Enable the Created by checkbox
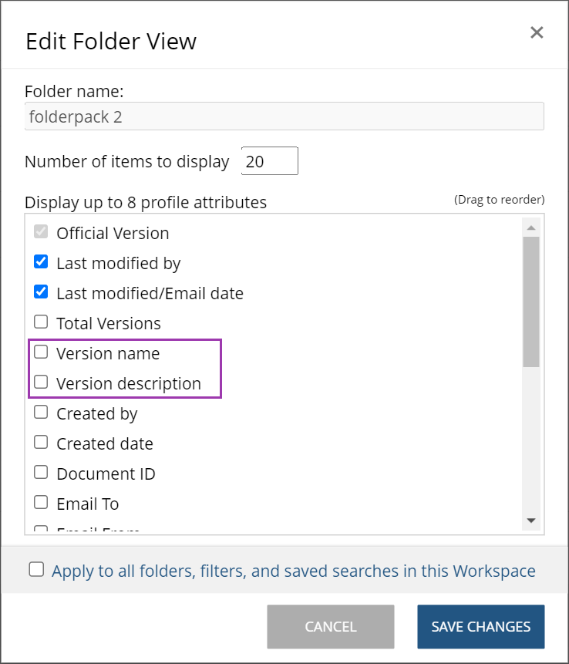Viewport: 569px width, 664px height. pos(42,413)
